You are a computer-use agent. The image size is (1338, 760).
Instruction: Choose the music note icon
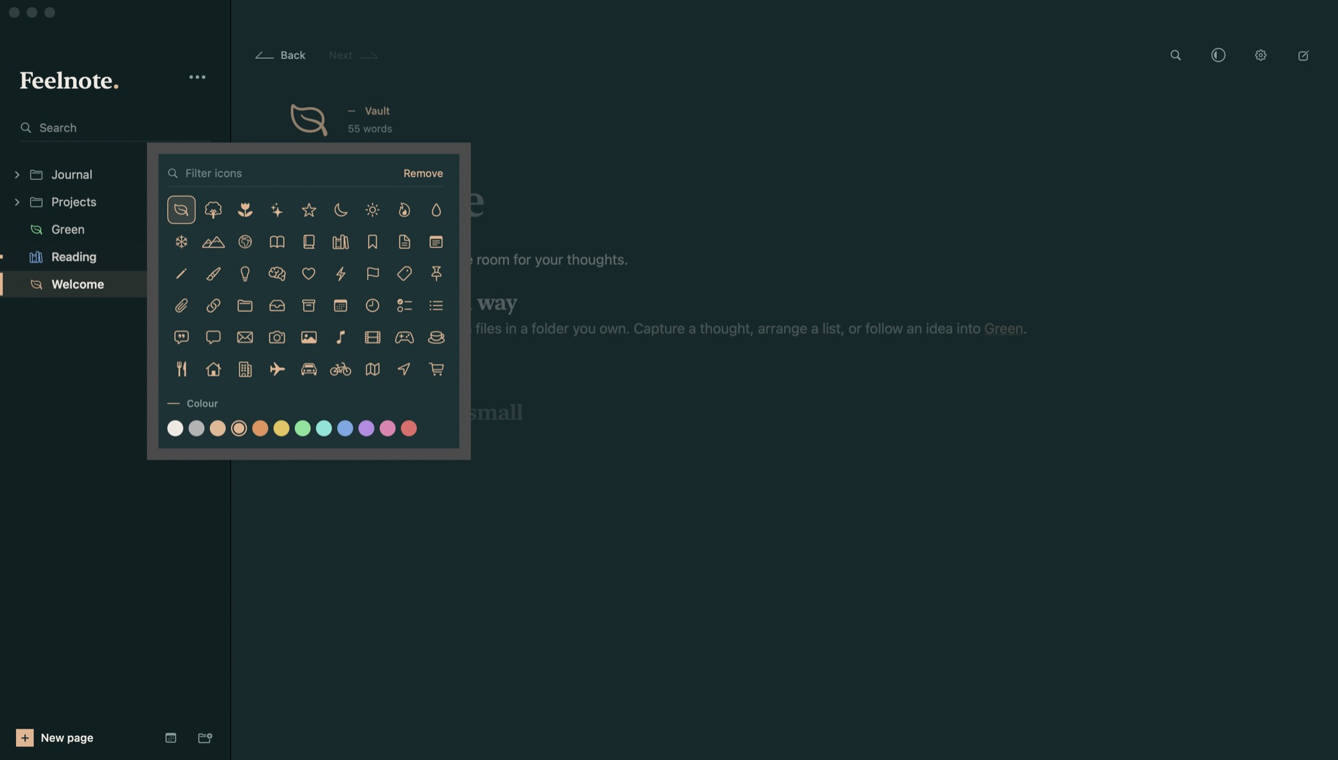coord(341,337)
